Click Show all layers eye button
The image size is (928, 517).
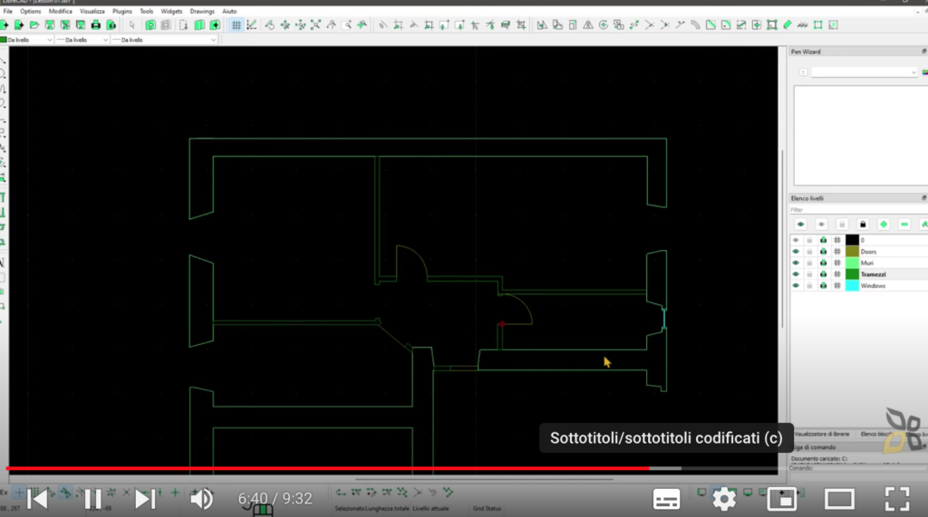click(801, 225)
